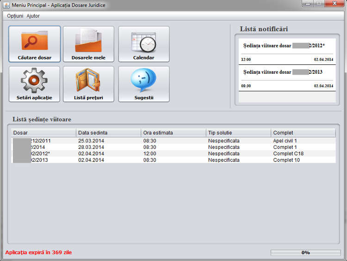Select the row with Complet C18
Image resolution: width=347 pixels, height=261 pixels.
[173, 153]
